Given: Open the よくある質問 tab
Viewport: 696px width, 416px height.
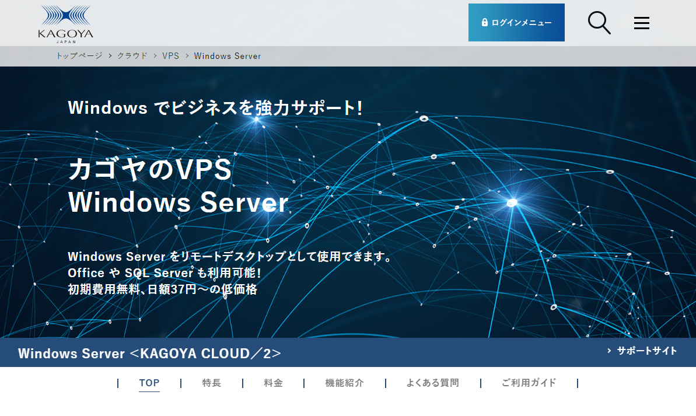Looking at the screenshot, I should click(x=433, y=383).
